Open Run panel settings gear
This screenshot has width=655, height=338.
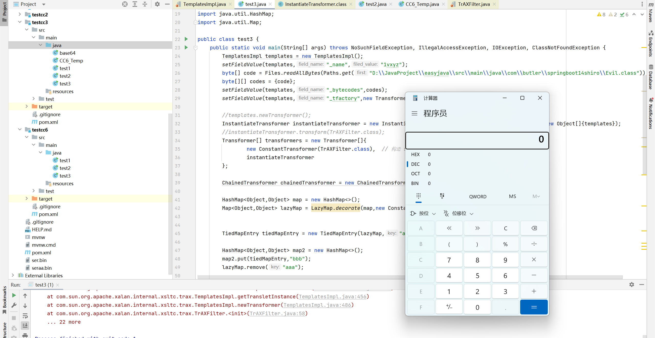(x=632, y=285)
